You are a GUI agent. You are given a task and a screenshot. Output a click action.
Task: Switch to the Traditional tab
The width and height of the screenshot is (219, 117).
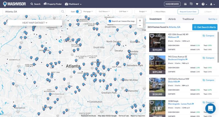pos(188,19)
